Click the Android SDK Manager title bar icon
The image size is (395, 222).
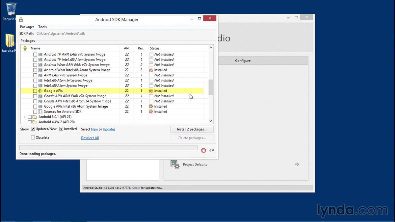point(21,19)
